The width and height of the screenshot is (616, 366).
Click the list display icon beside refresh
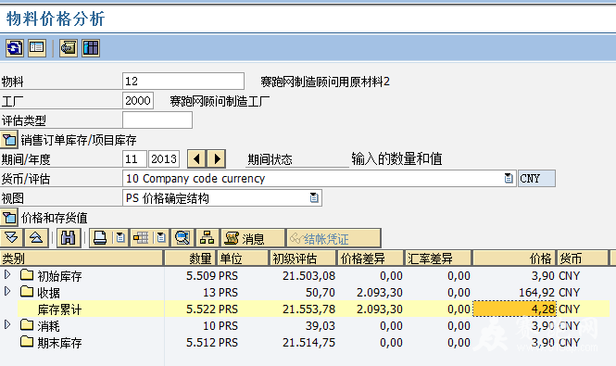pos(37,48)
